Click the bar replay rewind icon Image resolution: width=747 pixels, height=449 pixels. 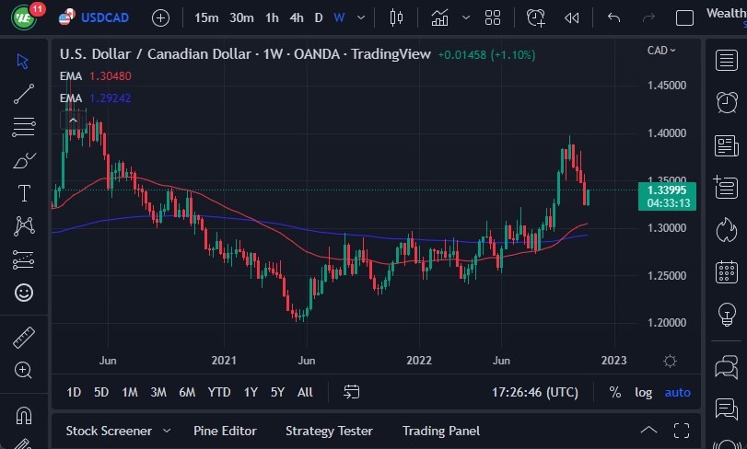coord(572,17)
